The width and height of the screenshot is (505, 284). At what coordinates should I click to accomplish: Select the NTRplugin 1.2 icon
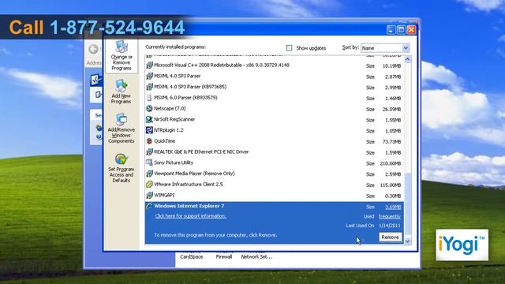pos(149,130)
